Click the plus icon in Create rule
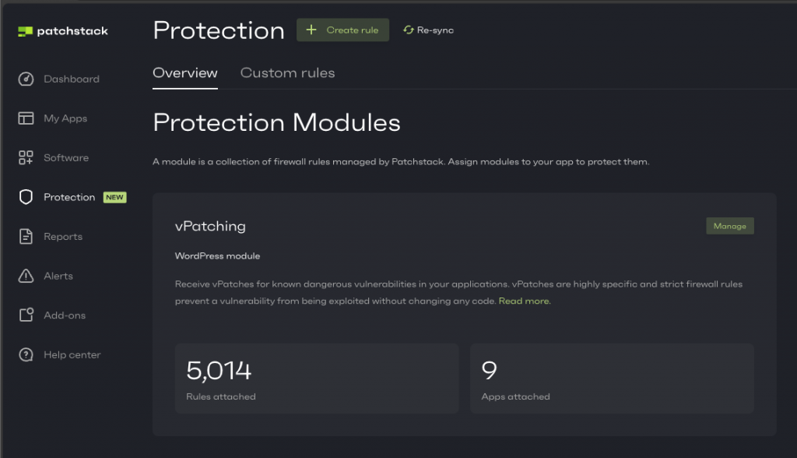Viewport: 797px width, 458px height. 311,30
